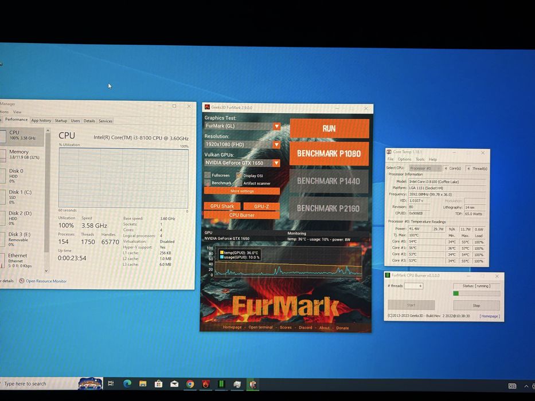Open the Users tab
The height and width of the screenshot is (401, 535).
[x=75, y=121]
